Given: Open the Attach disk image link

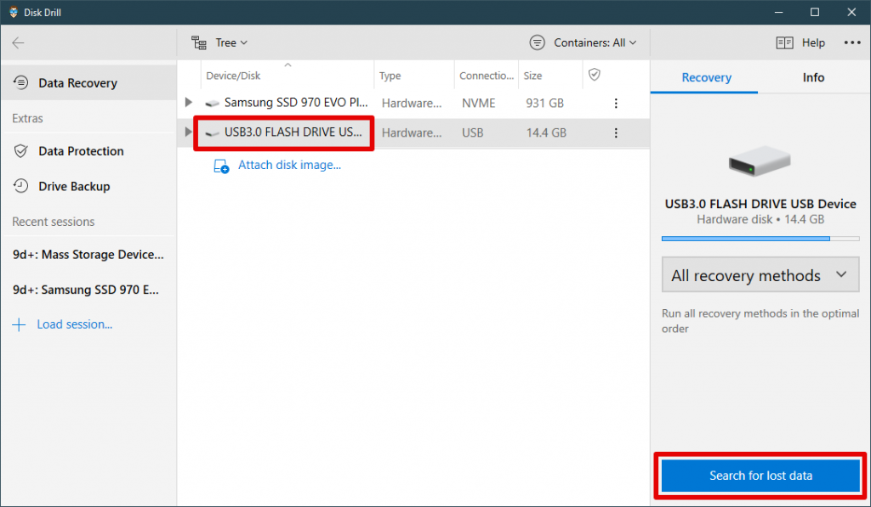Looking at the screenshot, I should click(x=289, y=165).
